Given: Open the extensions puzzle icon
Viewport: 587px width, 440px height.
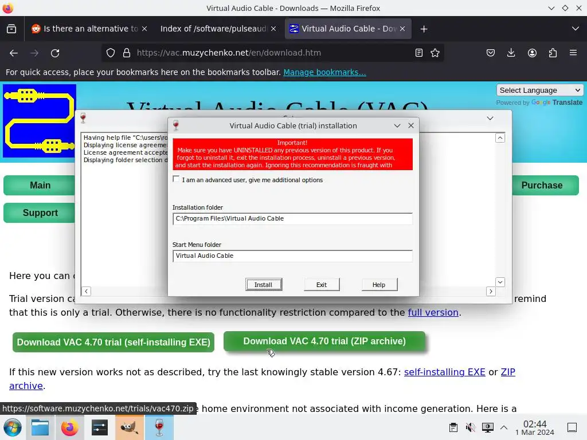Looking at the screenshot, I should (x=553, y=53).
